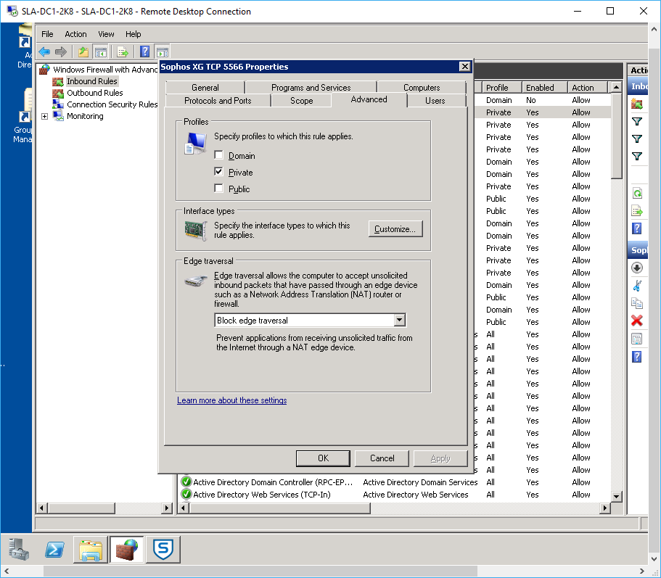Viewport: 661px width, 578px height.
Task: Click the Copy icon in the Actions pane
Action: [637, 303]
